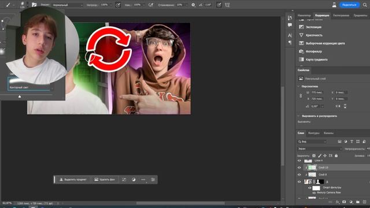The width and height of the screenshot is (370, 208).
Task: Toggle pressure for opacity icon in options bar
Action: click(118, 5)
